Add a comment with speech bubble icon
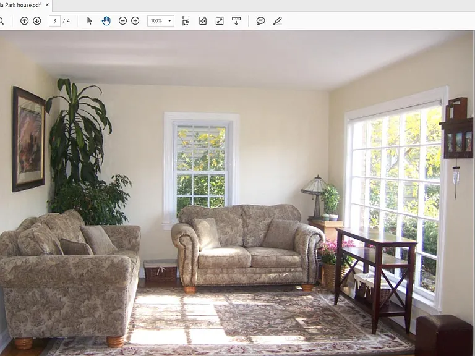This screenshot has width=475, height=356. [x=260, y=21]
